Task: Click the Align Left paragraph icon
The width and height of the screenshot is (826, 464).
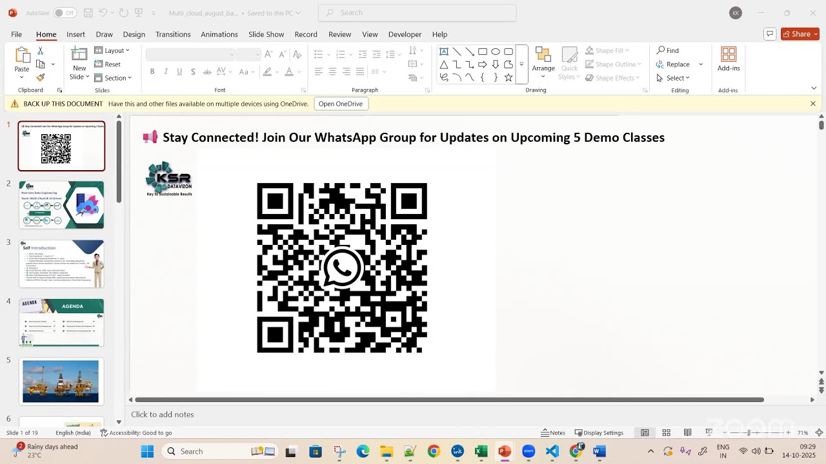Action: pos(319,72)
